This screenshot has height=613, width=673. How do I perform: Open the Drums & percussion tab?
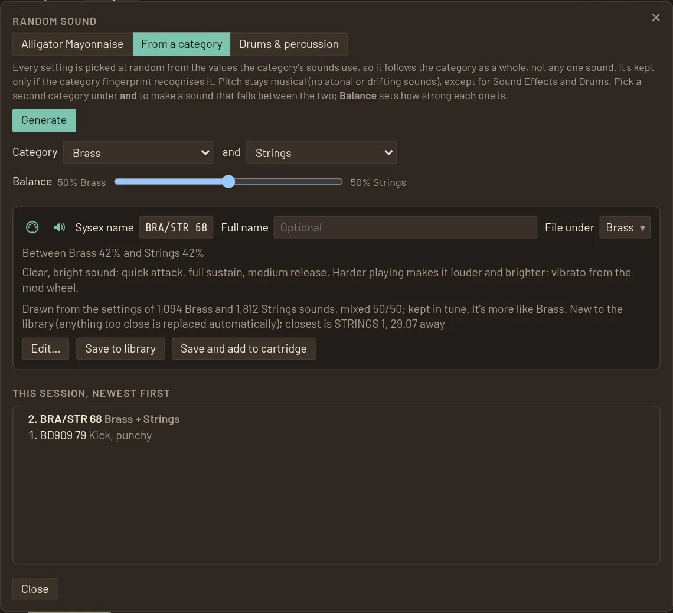click(x=289, y=44)
